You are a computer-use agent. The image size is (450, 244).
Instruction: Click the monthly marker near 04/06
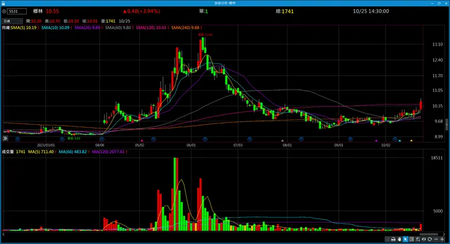(x=102, y=139)
